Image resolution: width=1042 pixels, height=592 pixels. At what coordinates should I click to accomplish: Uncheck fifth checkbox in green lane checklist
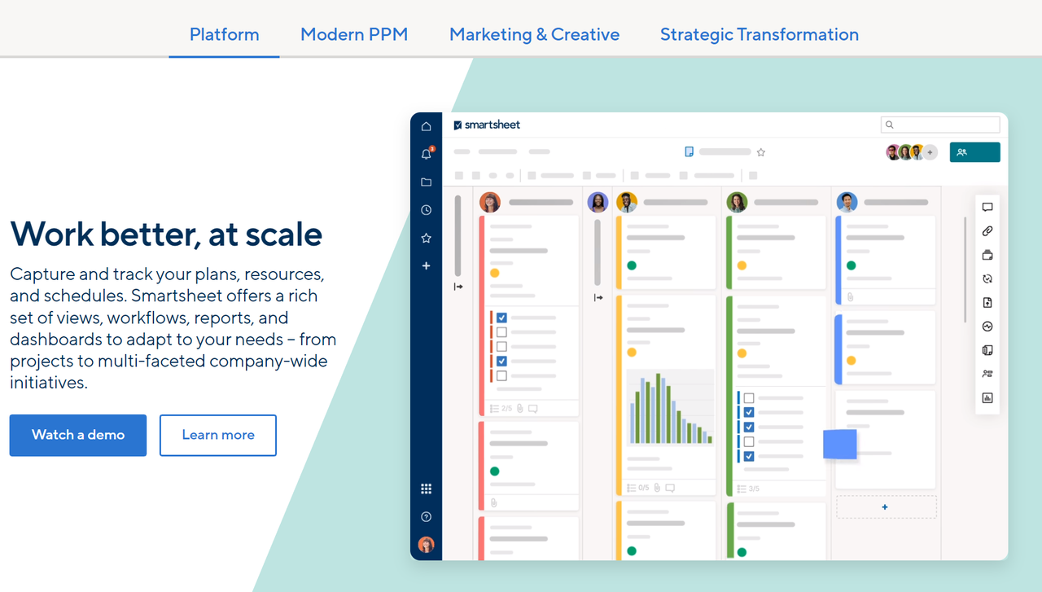749,457
